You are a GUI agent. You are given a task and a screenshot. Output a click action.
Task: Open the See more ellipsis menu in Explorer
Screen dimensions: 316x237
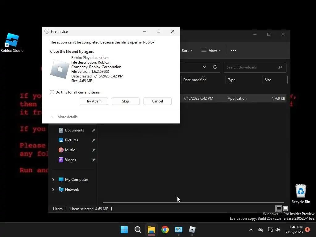[234, 50]
